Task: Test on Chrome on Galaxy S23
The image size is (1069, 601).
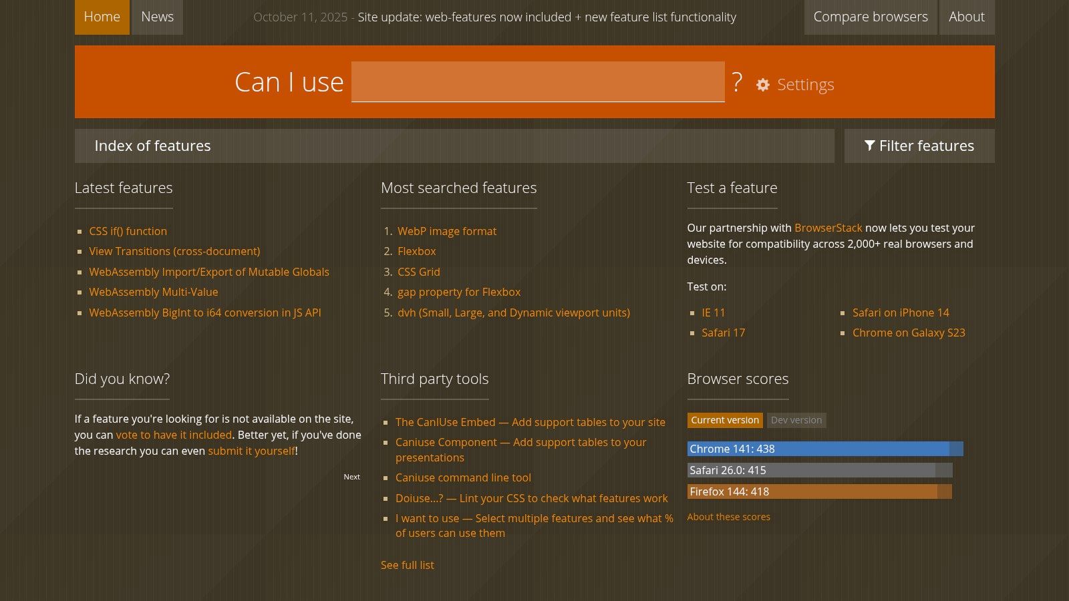Action: [x=909, y=333]
